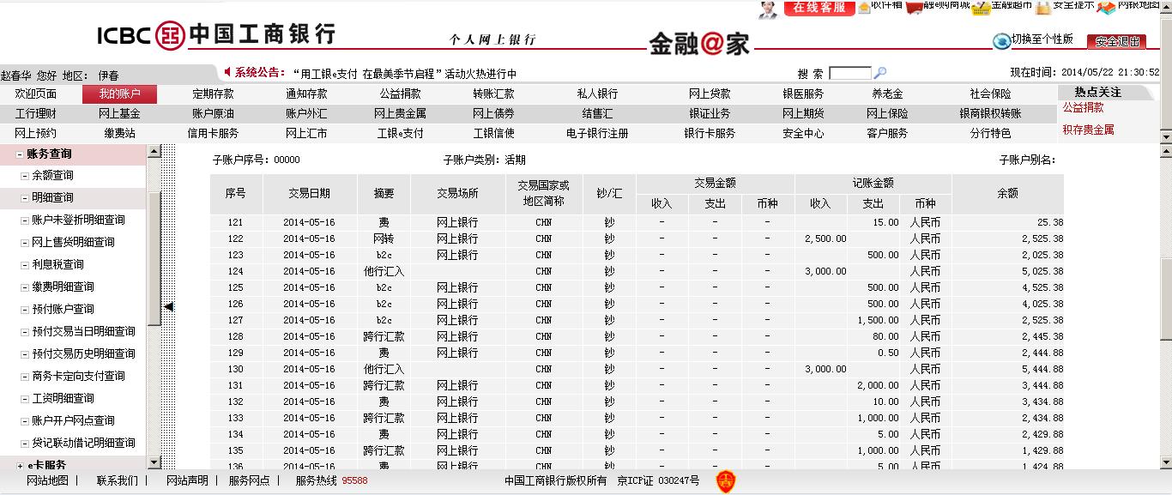Open the 网上基金 menu item
Image resolution: width=1172 pixels, height=495 pixels.
(119, 113)
